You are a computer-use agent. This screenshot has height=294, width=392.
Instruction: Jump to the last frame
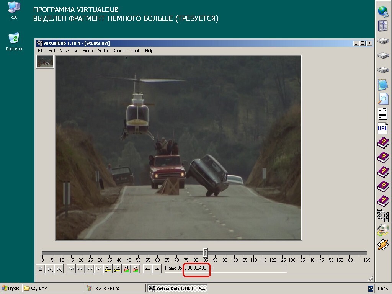(x=99, y=269)
